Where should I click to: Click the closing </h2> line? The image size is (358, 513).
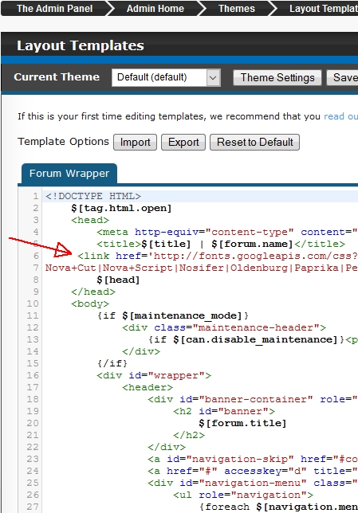pos(189,435)
